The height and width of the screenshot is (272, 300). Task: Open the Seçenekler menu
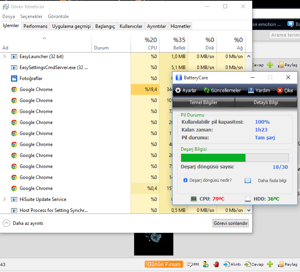31,16
